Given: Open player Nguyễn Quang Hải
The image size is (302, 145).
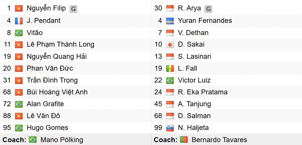Looking at the screenshot, I should coord(57,56).
